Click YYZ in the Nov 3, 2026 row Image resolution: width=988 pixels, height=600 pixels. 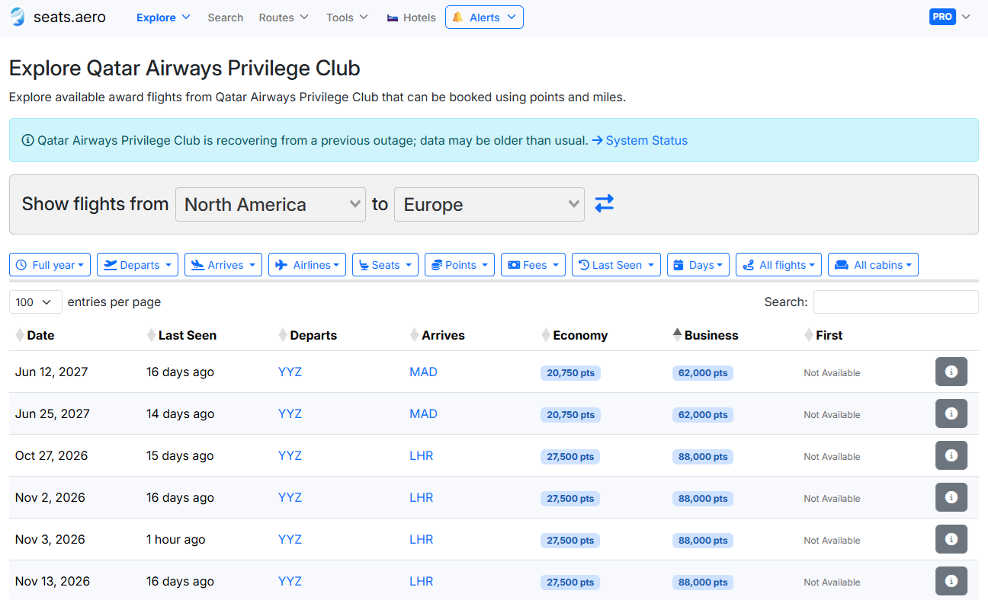pos(290,539)
